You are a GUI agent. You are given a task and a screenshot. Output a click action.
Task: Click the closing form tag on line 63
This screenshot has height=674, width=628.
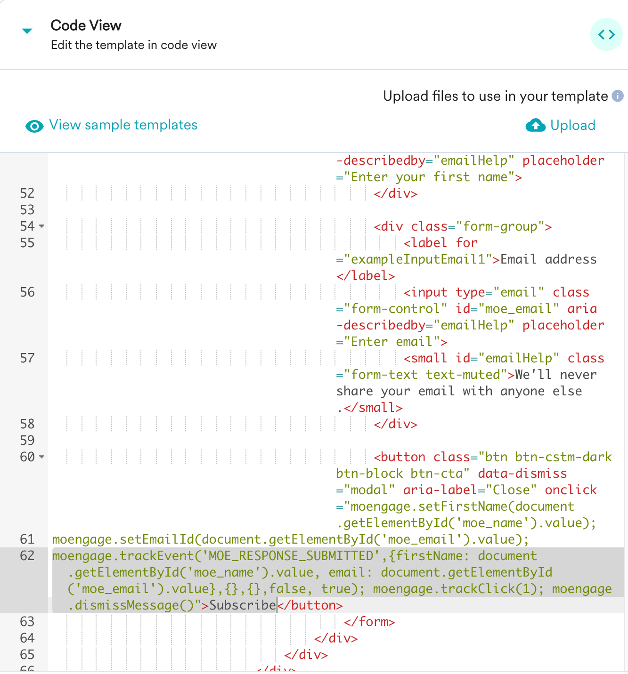(370, 622)
